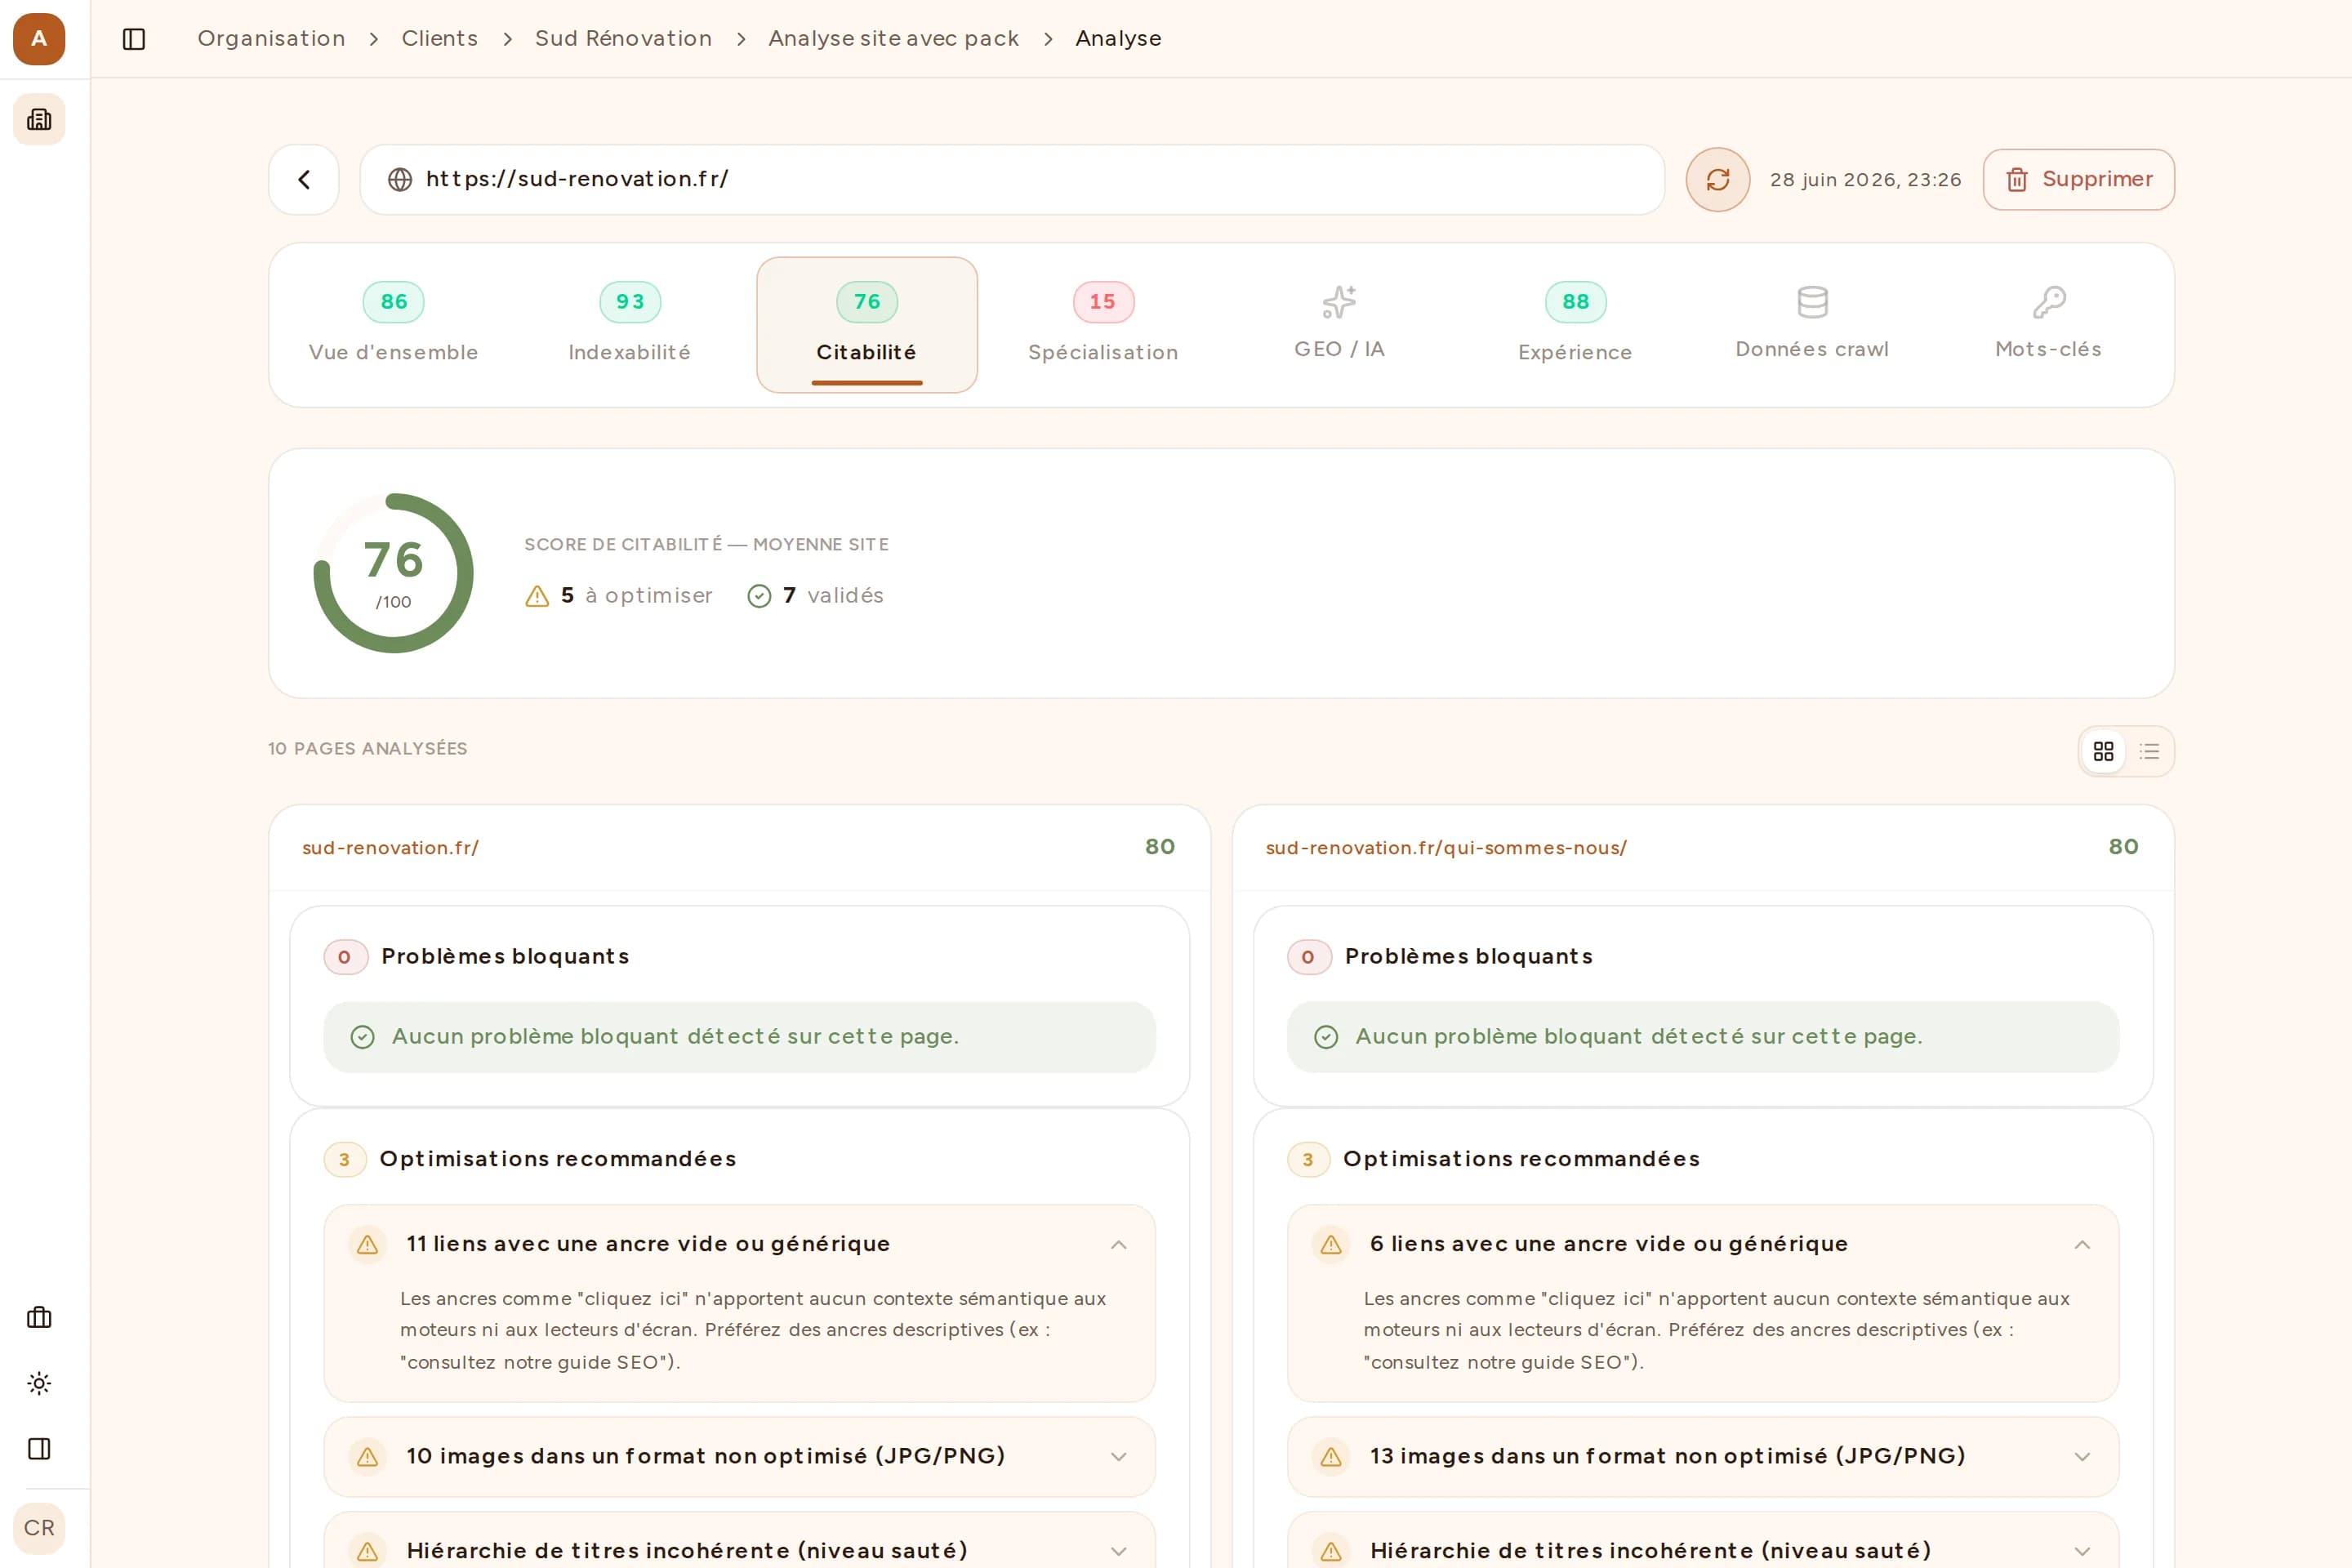Expand '13 images dans un format non optimisé'

pyautogui.click(x=1702, y=1456)
